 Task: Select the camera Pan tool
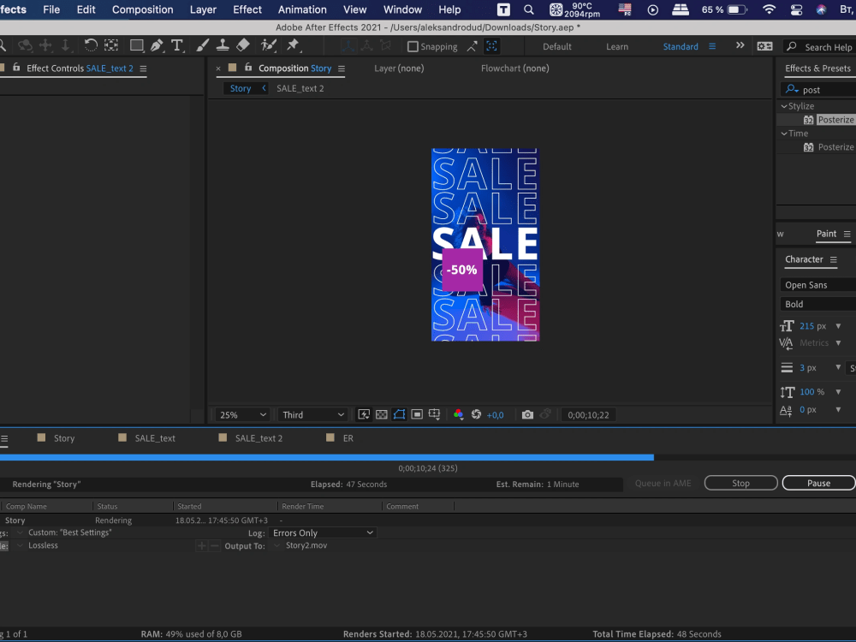45,46
